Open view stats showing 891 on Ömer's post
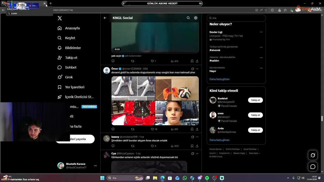The height and width of the screenshot is (182, 324). click(175, 129)
